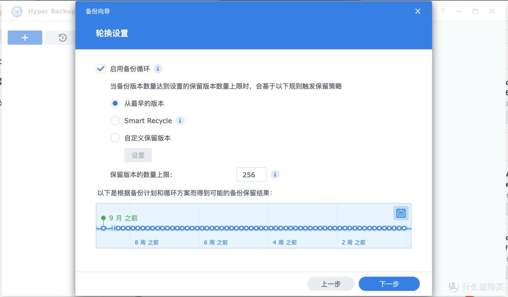
Task: Show info tooltip for Smart Recycle
Action: 180,121
